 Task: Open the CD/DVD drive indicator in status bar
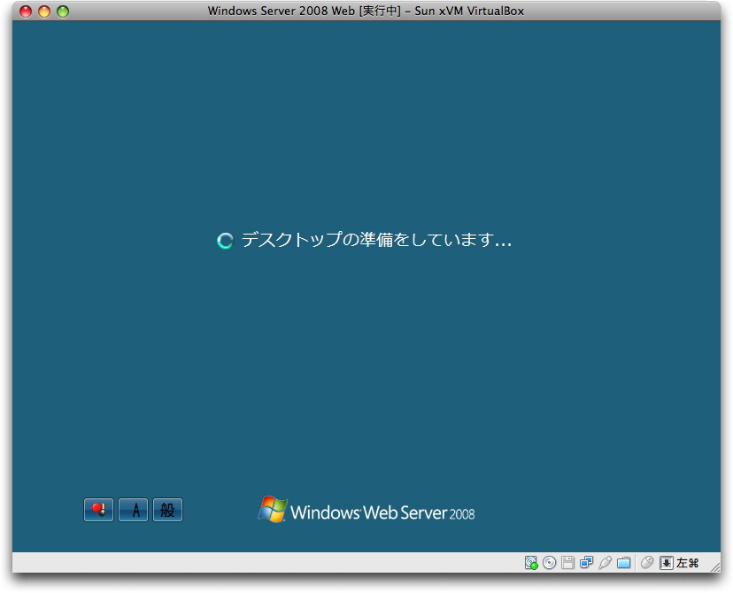[x=549, y=563]
